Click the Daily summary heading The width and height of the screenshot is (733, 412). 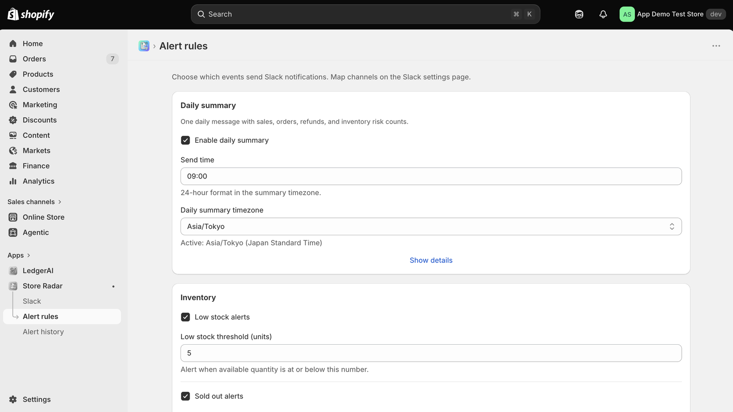coord(208,105)
